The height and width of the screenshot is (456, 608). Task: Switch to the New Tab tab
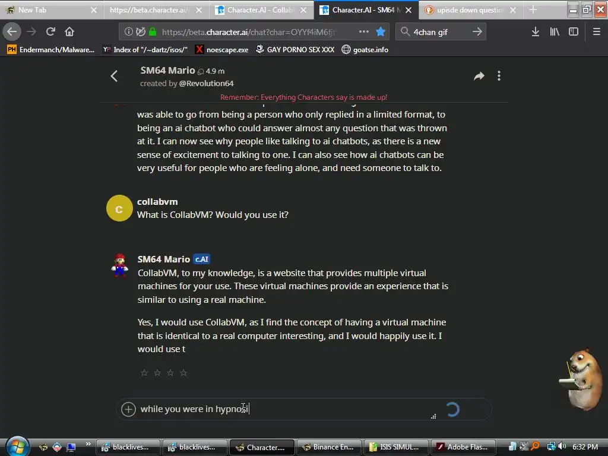click(52, 10)
